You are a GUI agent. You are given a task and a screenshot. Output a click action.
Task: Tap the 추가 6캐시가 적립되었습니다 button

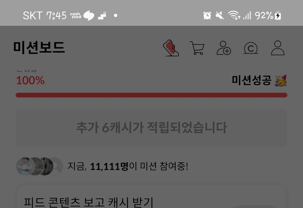point(151,128)
